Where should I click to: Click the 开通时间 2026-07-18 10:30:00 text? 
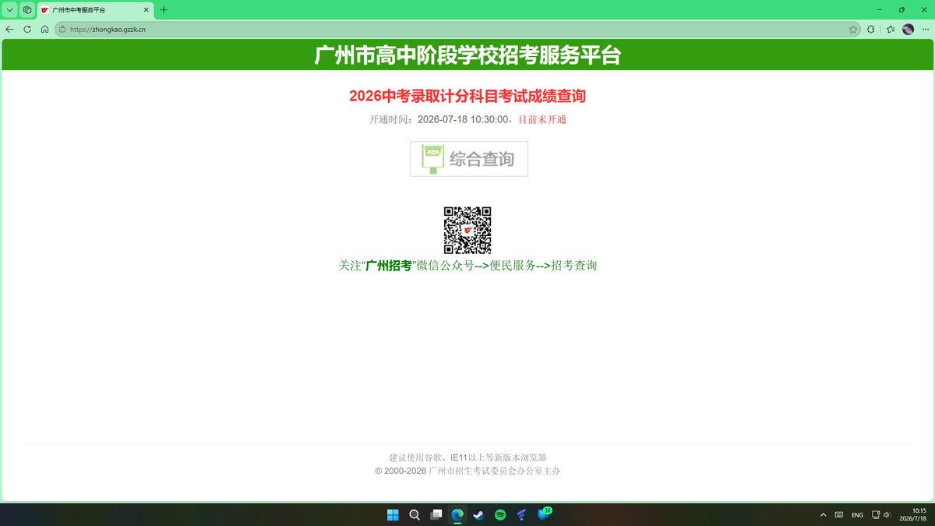(x=440, y=119)
